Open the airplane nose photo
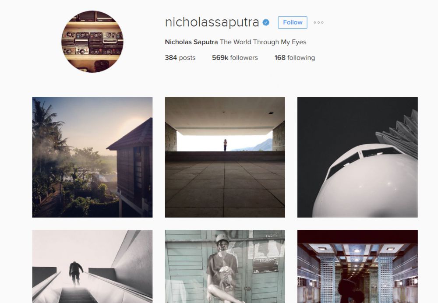Image resolution: width=438 pixels, height=303 pixels. pos(357,157)
